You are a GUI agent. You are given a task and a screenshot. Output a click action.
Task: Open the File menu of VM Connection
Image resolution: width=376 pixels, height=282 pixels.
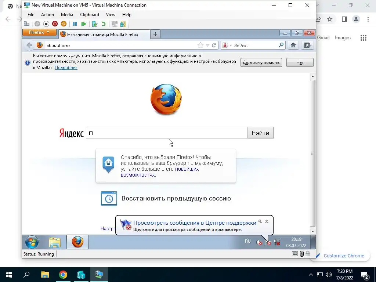(x=31, y=15)
